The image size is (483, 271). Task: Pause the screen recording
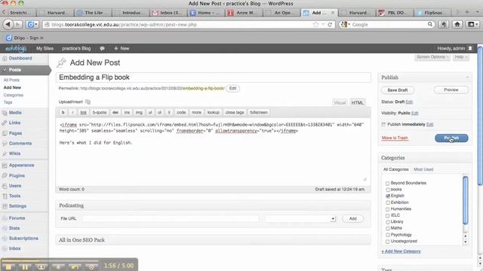[x=25, y=266]
